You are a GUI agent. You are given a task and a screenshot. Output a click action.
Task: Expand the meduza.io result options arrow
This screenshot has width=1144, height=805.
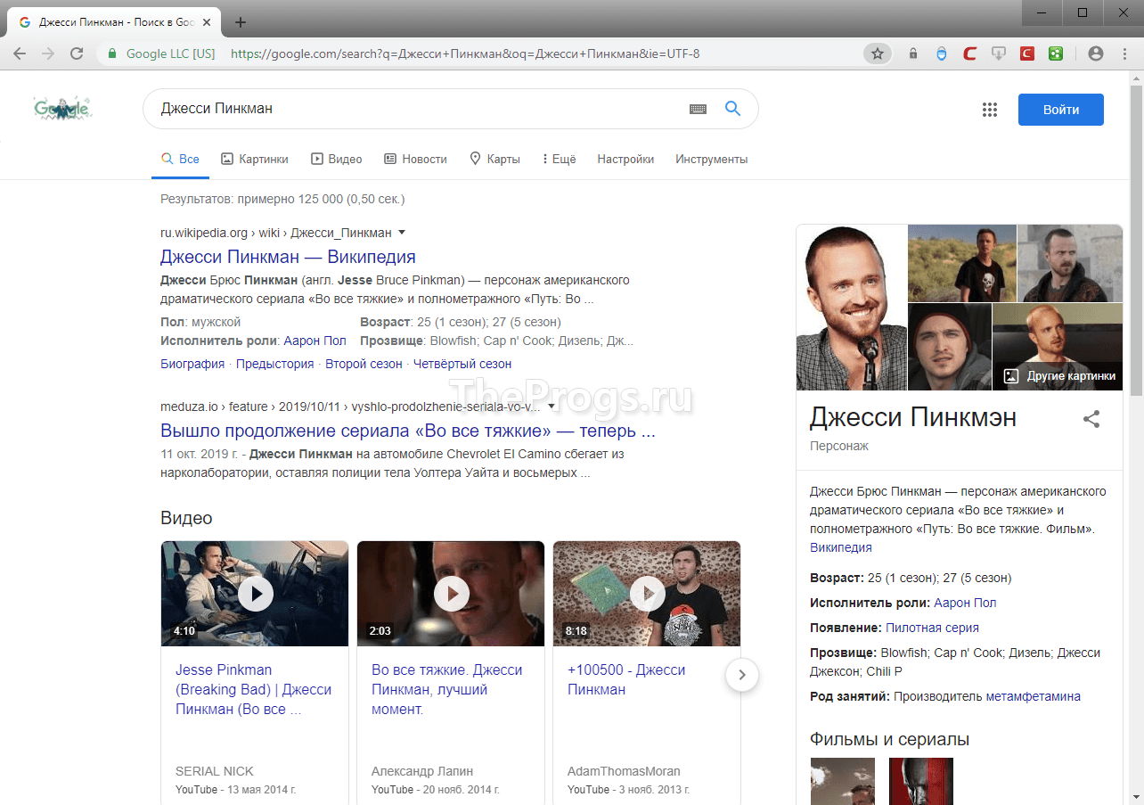552,407
